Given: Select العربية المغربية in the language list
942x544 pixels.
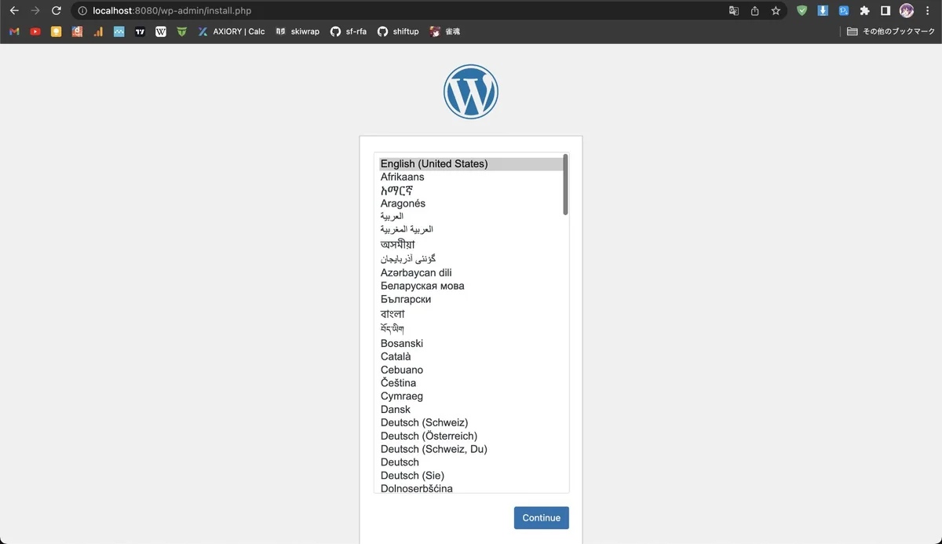Looking at the screenshot, I should coord(471,229).
